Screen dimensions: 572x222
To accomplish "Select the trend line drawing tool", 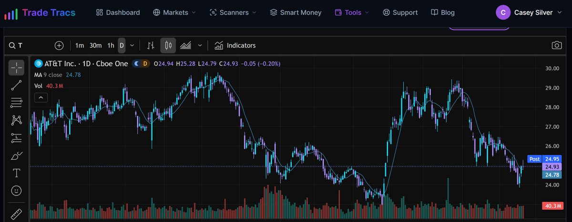I will [16, 85].
